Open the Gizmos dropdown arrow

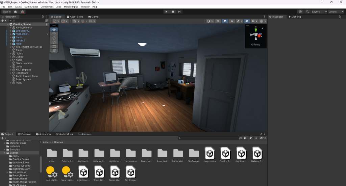[x=265, y=21]
